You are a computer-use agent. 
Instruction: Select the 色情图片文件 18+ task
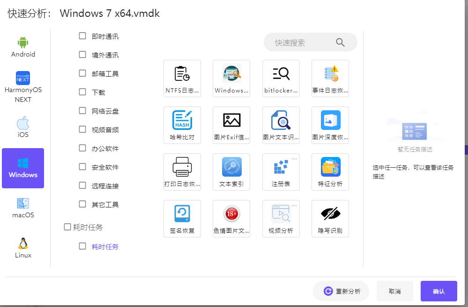click(231, 219)
